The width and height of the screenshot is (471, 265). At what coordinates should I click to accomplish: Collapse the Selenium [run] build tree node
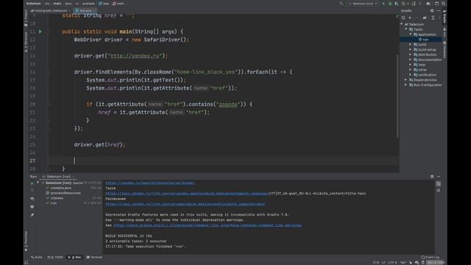pos(38,183)
